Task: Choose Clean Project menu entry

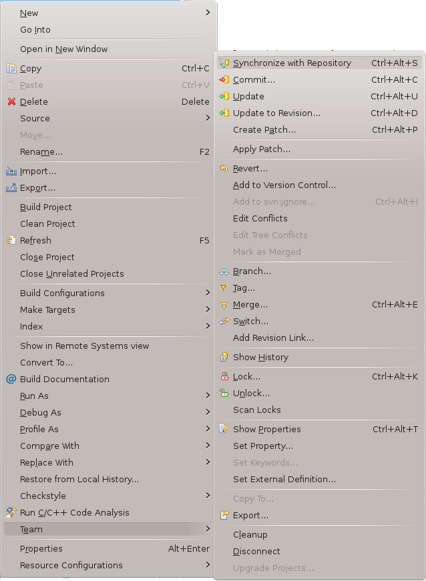Action: [x=47, y=224]
